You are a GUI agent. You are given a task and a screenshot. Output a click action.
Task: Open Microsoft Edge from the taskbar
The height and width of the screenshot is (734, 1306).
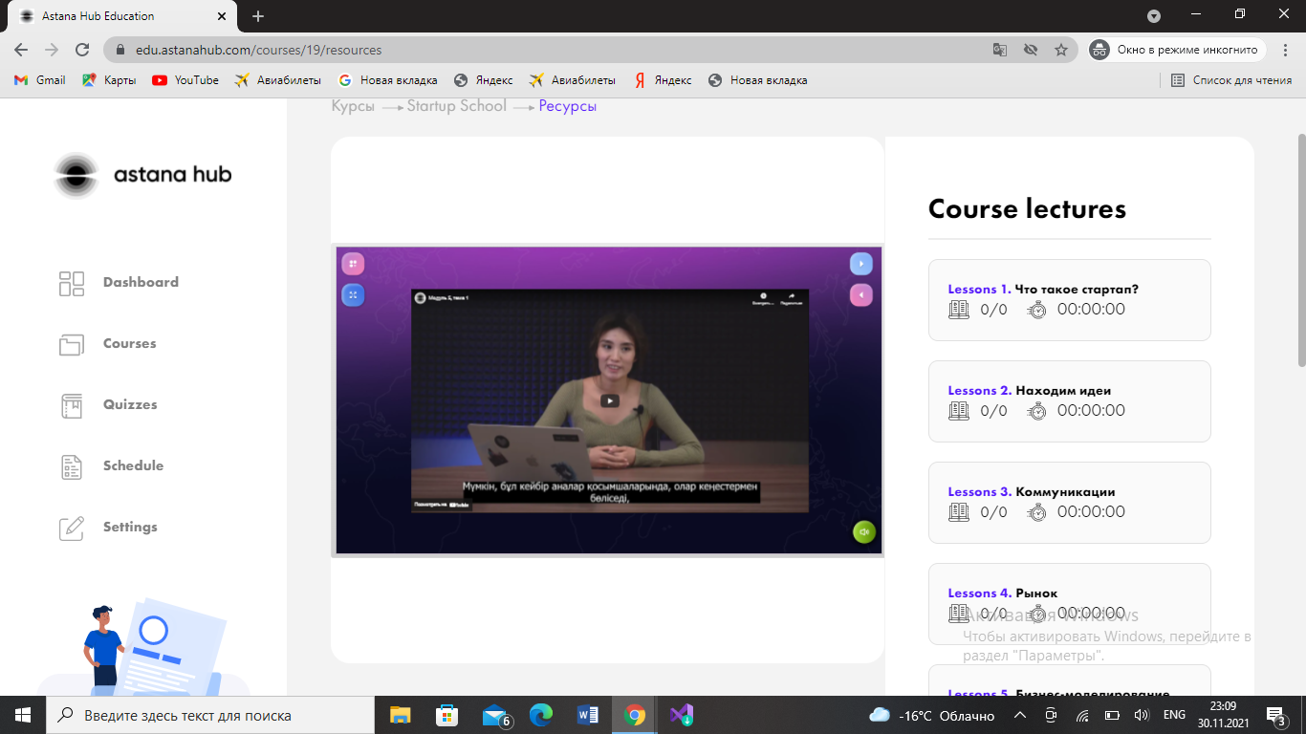point(541,715)
